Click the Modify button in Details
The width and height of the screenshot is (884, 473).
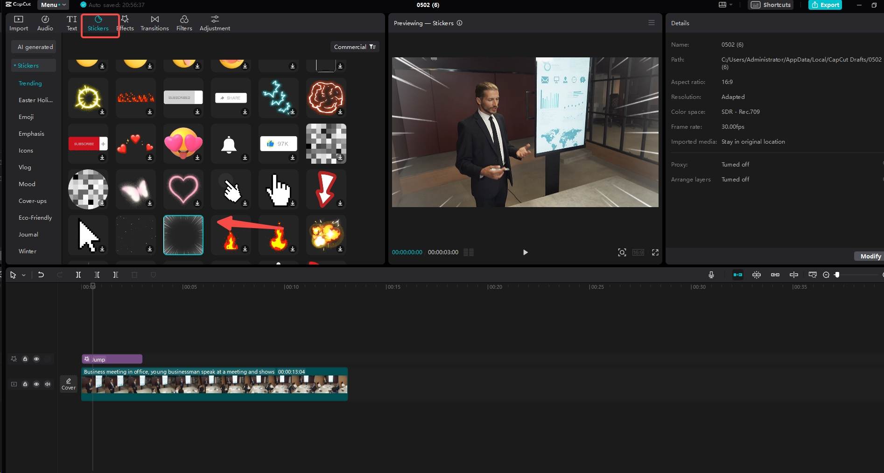(870, 256)
